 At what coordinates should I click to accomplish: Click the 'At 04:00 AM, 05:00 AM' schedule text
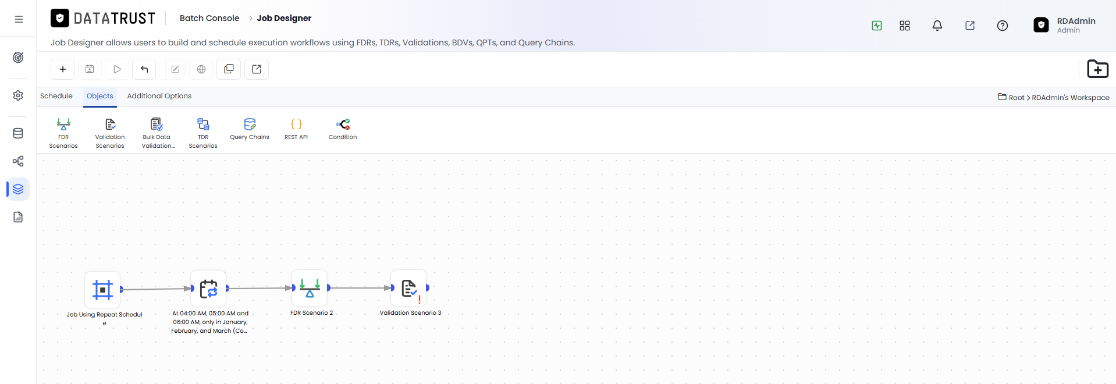pos(210,322)
